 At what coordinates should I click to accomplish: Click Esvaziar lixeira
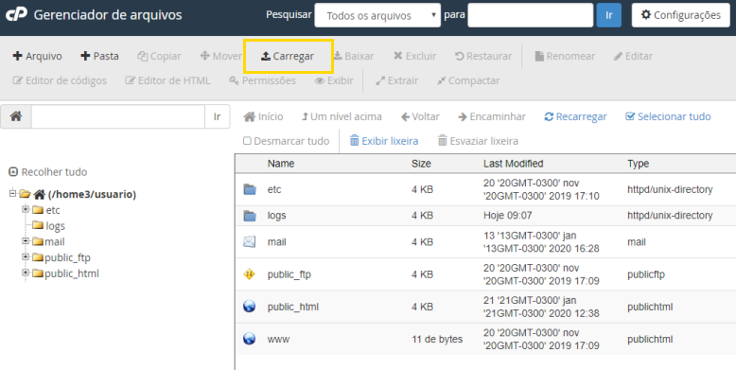[x=478, y=141]
